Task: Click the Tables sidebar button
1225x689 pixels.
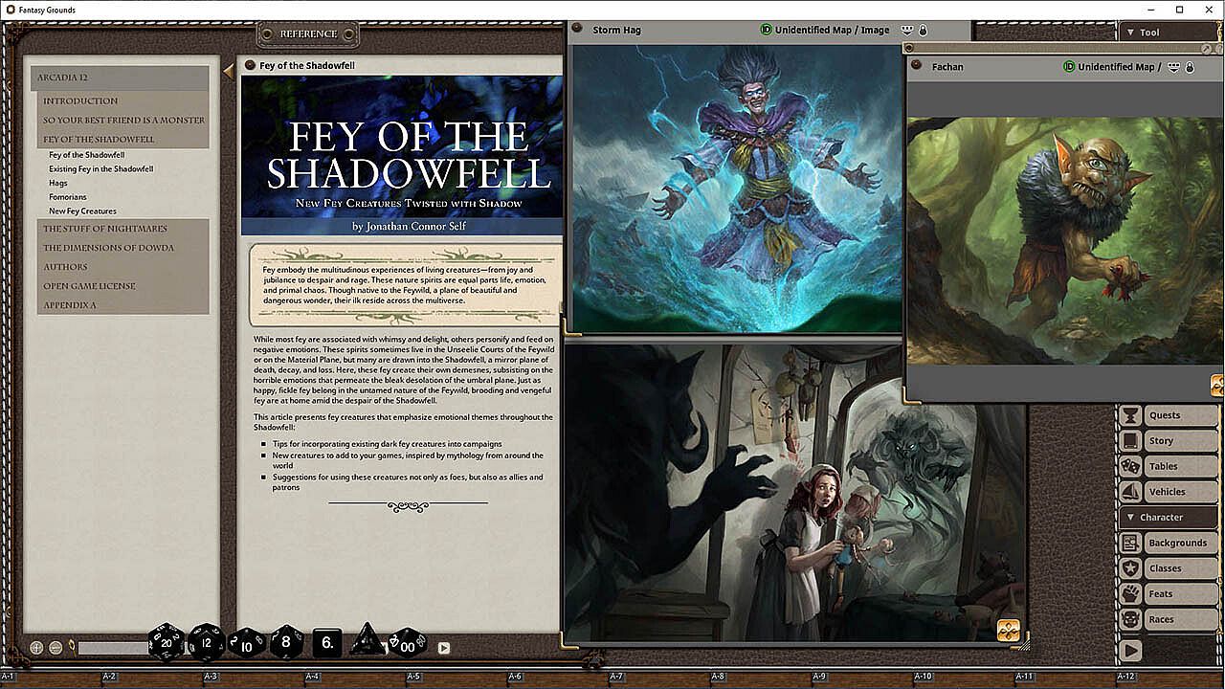Action: [x=1180, y=466]
